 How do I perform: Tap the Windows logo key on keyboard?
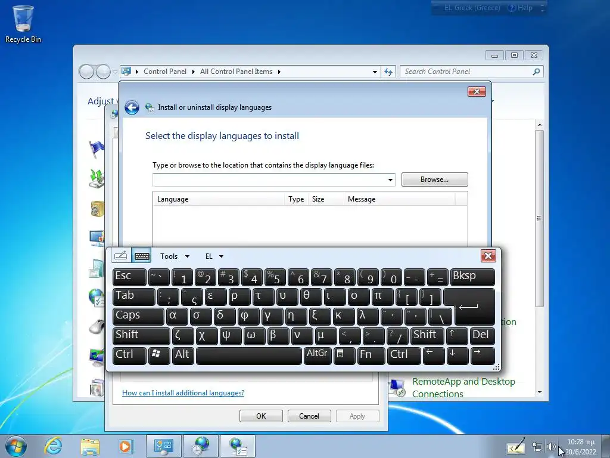[158, 355]
